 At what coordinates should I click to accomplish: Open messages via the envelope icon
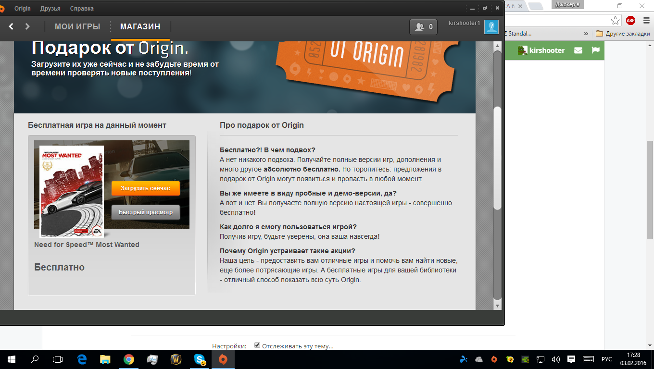(x=578, y=50)
